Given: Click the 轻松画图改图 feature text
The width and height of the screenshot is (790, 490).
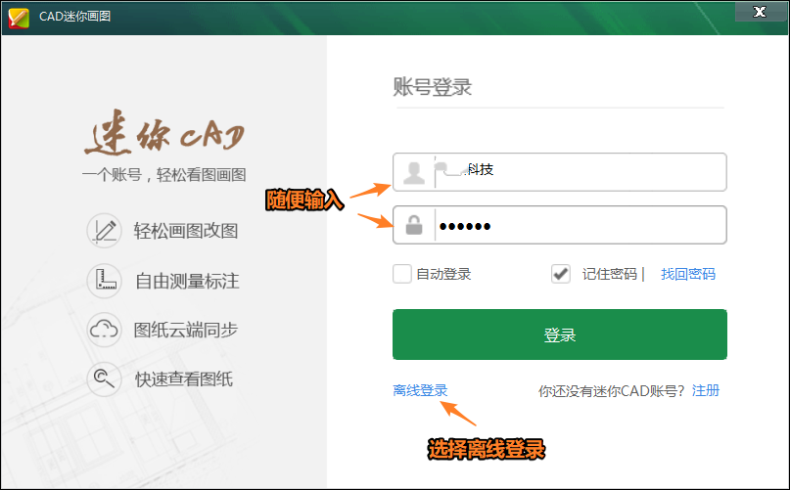Looking at the screenshot, I should (185, 231).
